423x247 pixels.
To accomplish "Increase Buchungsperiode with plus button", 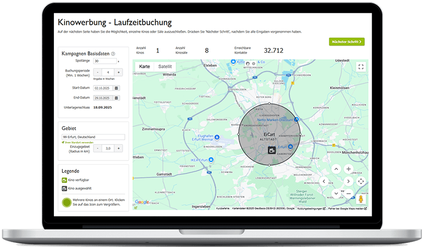I will (x=118, y=72).
